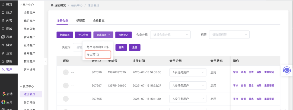
Task: Expand the 会员分组 filter dropdown
Action: pos(170,35)
